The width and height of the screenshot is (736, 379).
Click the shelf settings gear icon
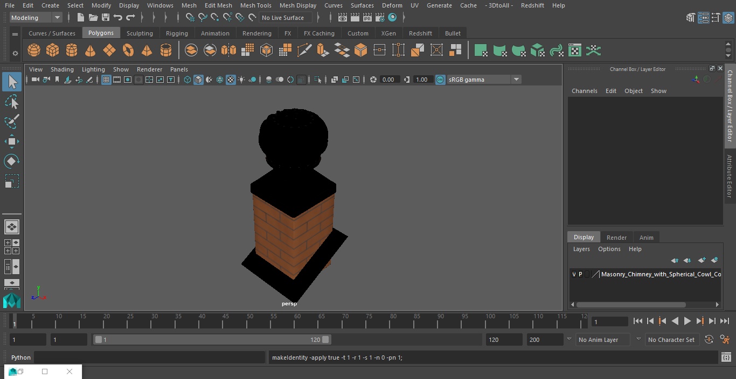tap(15, 53)
